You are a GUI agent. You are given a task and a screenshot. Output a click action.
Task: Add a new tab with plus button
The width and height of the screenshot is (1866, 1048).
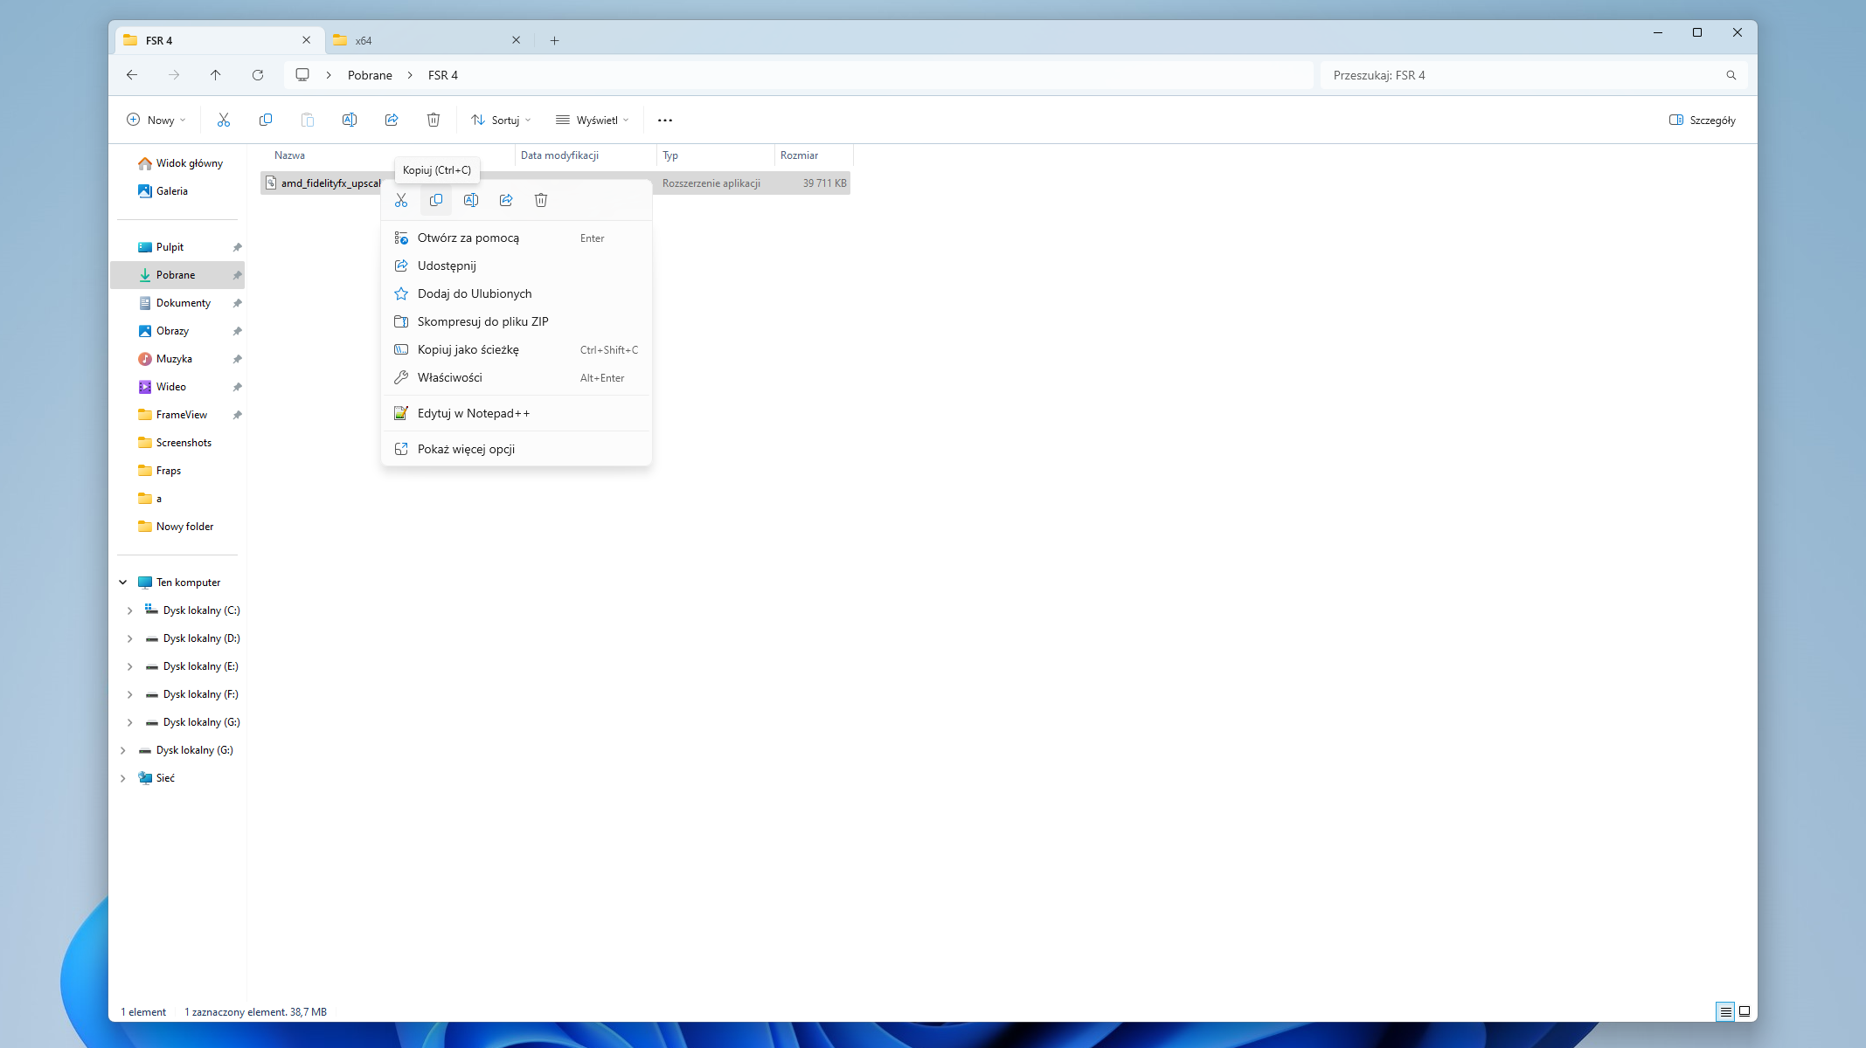pos(554,40)
